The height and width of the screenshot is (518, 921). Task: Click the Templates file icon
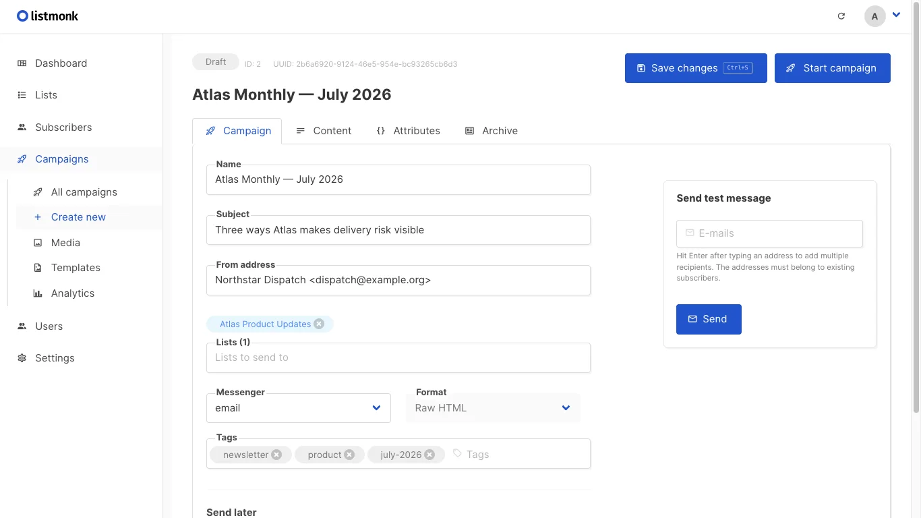click(38, 268)
